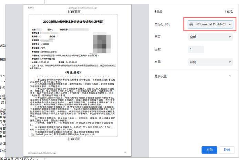Click the 考试时间 2020年6月20日 line
The image size is (248, 160).
pos(43,59)
